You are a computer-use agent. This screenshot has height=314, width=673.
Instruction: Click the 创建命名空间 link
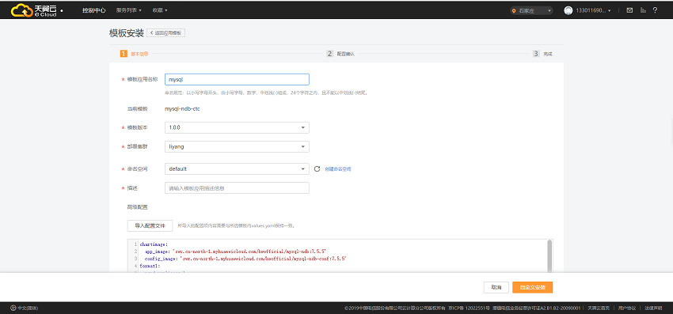click(338, 169)
